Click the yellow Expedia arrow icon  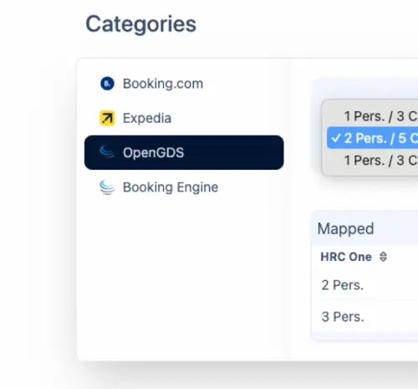(x=107, y=118)
